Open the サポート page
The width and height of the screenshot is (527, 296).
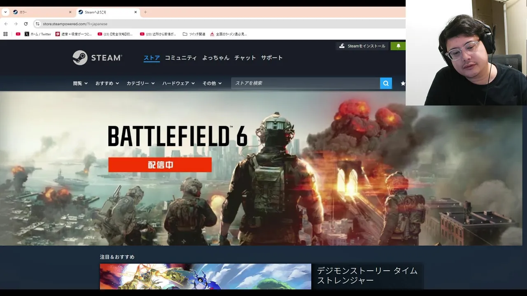click(x=272, y=58)
